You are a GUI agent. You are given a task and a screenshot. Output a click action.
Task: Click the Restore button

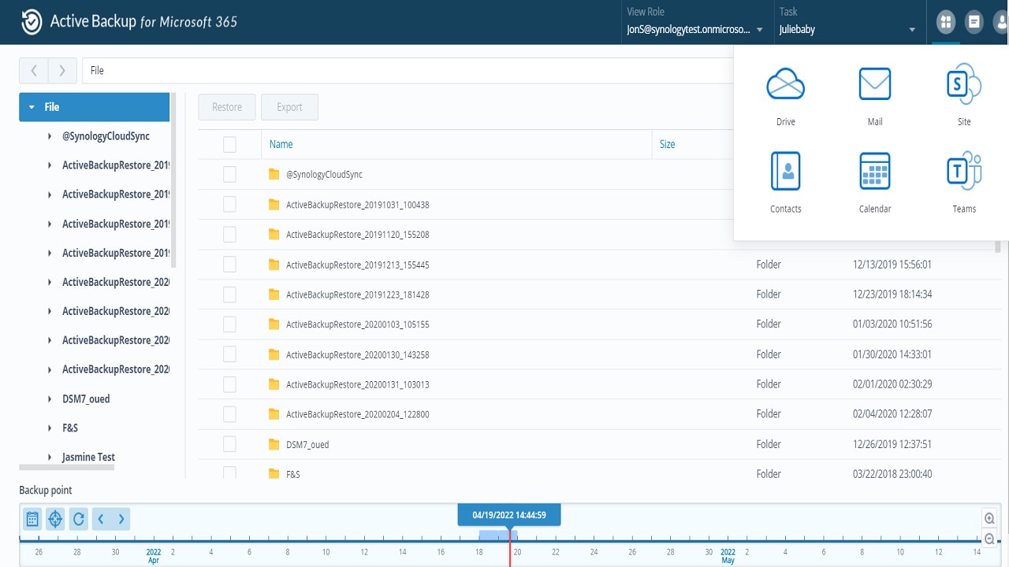coord(227,107)
